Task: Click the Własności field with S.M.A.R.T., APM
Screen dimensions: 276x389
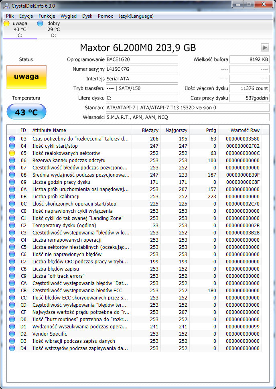Action: 187,117
